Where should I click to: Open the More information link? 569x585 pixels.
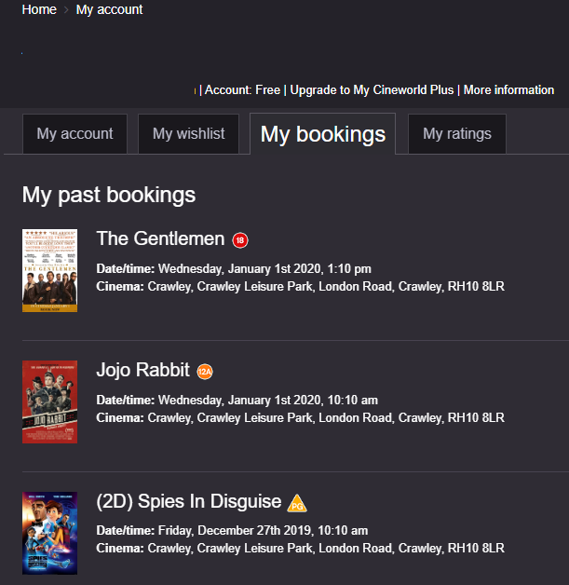pyautogui.click(x=508, y=90)
